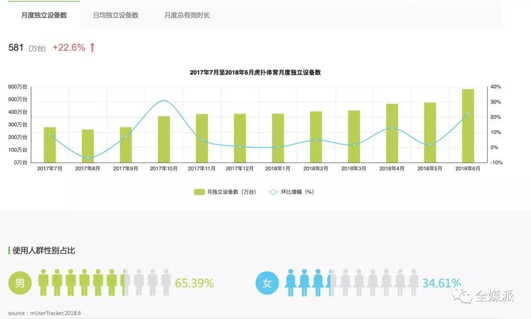Open the 月度总有效时长 tab
The height and width of the screenshot is (319, 531).
[187, 15]
